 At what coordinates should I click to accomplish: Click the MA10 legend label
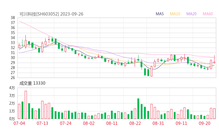pos(175,14)
